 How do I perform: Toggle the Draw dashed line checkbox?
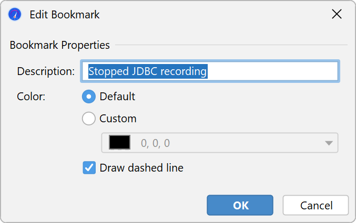pyautogui.click(x=89, y=168)
